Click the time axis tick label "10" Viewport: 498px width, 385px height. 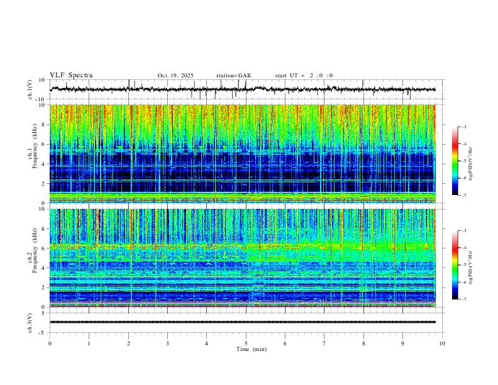point(442,343)
